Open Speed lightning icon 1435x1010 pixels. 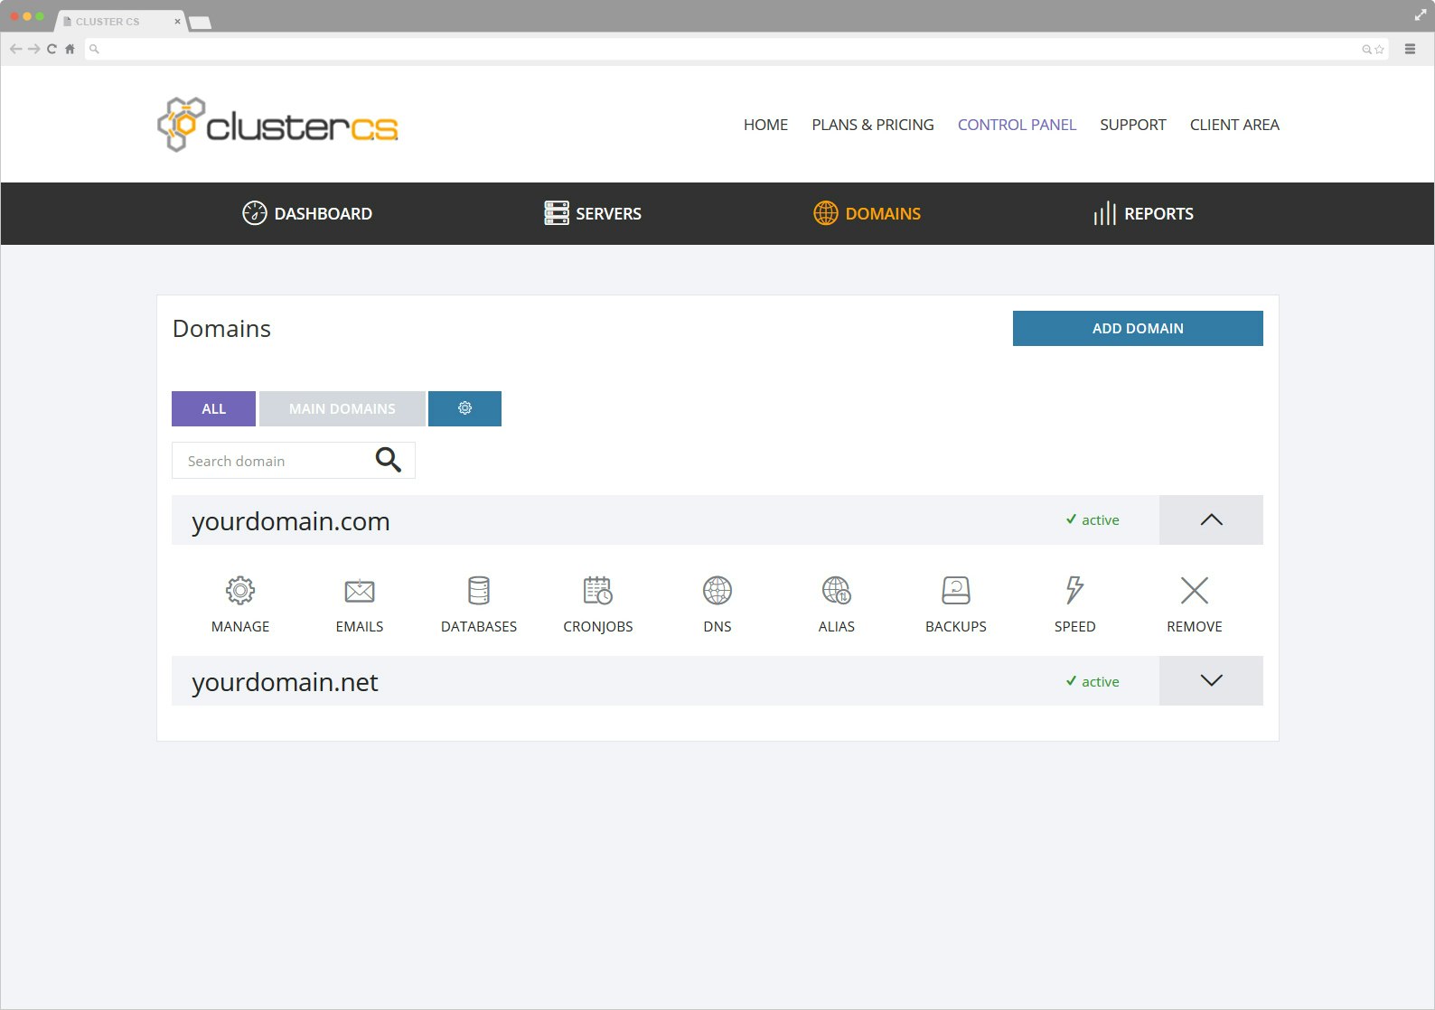coord(1075,591)
